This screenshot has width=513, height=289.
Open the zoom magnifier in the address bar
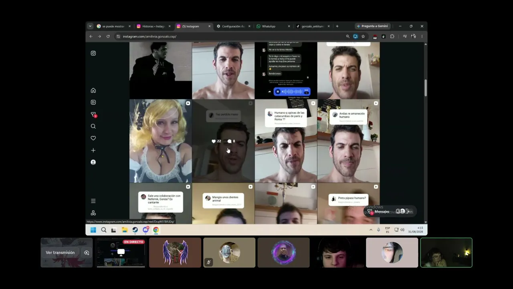(347, 37)
